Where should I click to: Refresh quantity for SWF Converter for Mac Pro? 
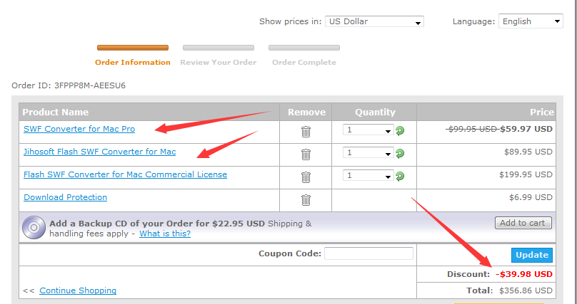(x=400, y=130)
